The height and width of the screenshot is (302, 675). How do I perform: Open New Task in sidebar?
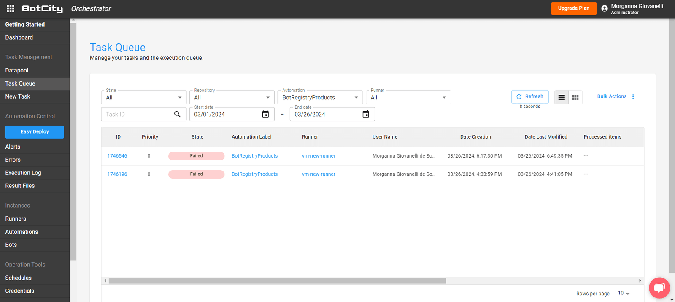pyautogui.click(x=18, y=96)
